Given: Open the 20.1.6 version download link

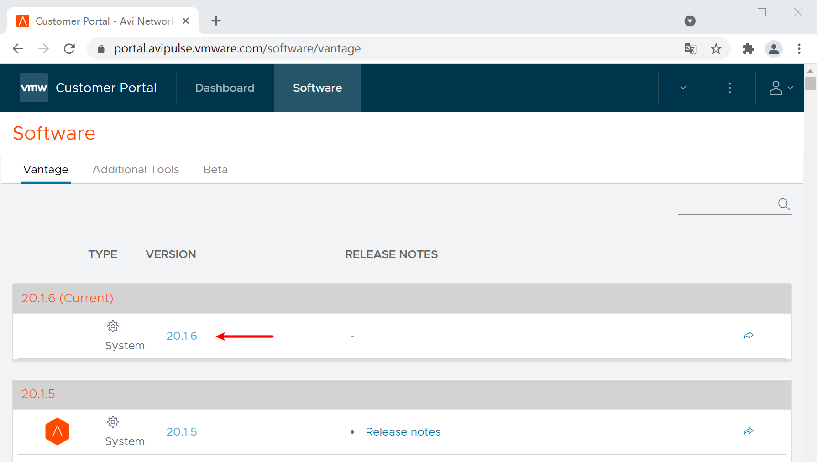Looking at the screenshot, I should click(182, 336).
